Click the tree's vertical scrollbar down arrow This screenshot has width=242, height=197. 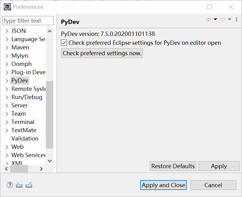point(50,161)
